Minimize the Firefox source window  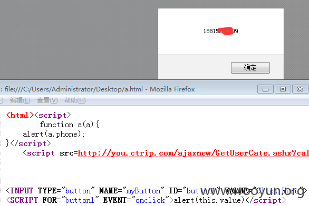click(x=265, y=89)
